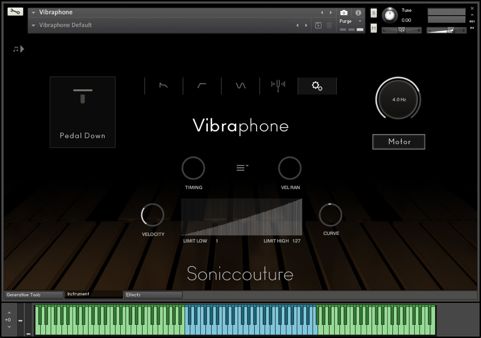Screen dimensions: 481x338
Task: Select the next preset with the right arrow
Action: coord(306,25)
